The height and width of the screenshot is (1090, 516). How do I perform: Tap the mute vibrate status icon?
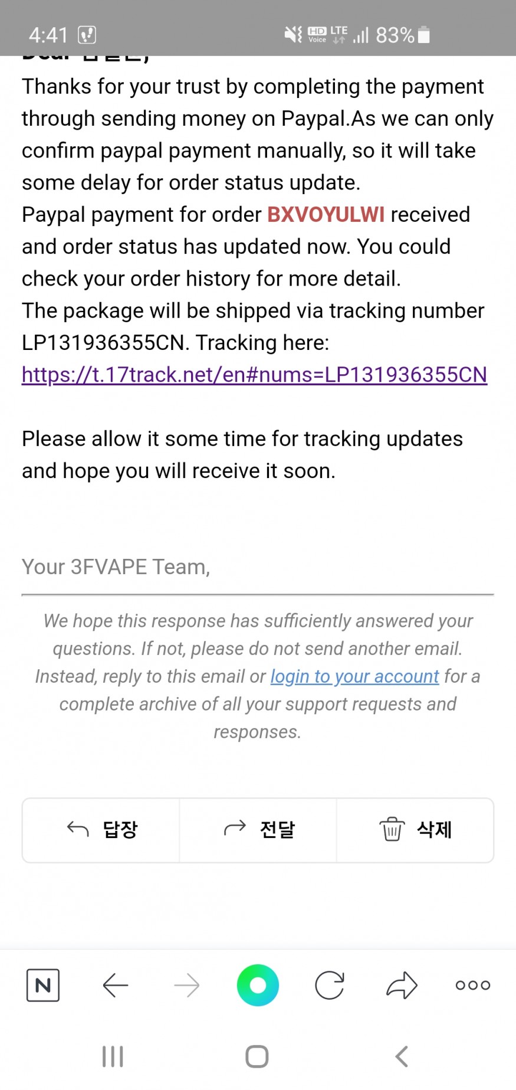point(293,35)
